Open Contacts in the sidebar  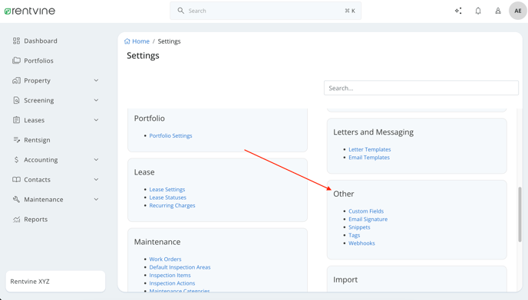point(37,179)
